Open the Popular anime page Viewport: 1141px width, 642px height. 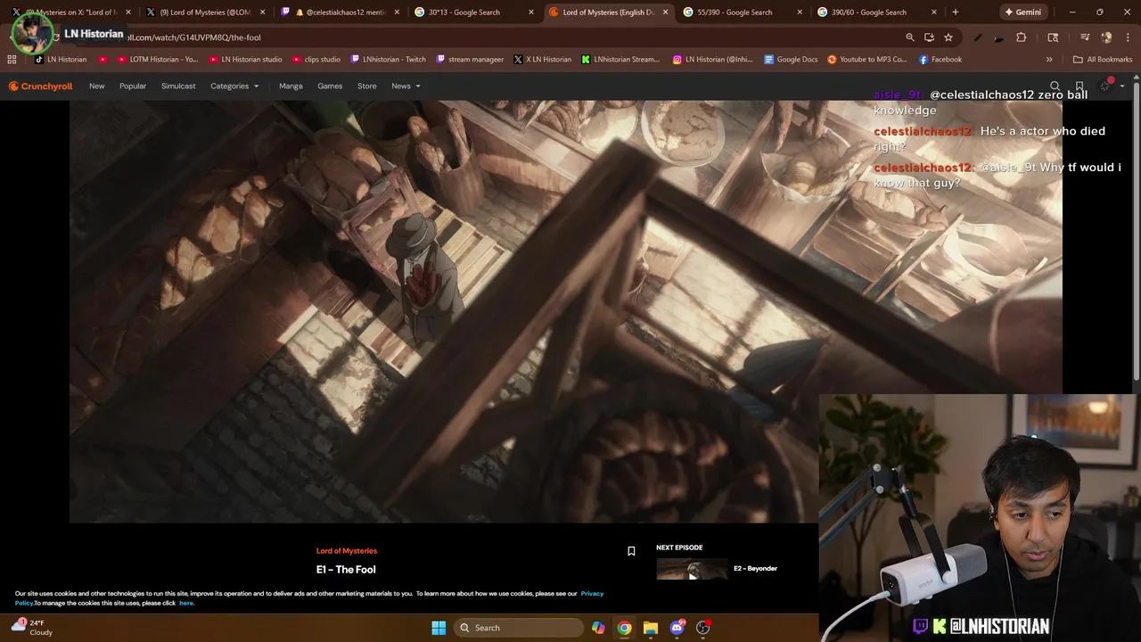133,86
